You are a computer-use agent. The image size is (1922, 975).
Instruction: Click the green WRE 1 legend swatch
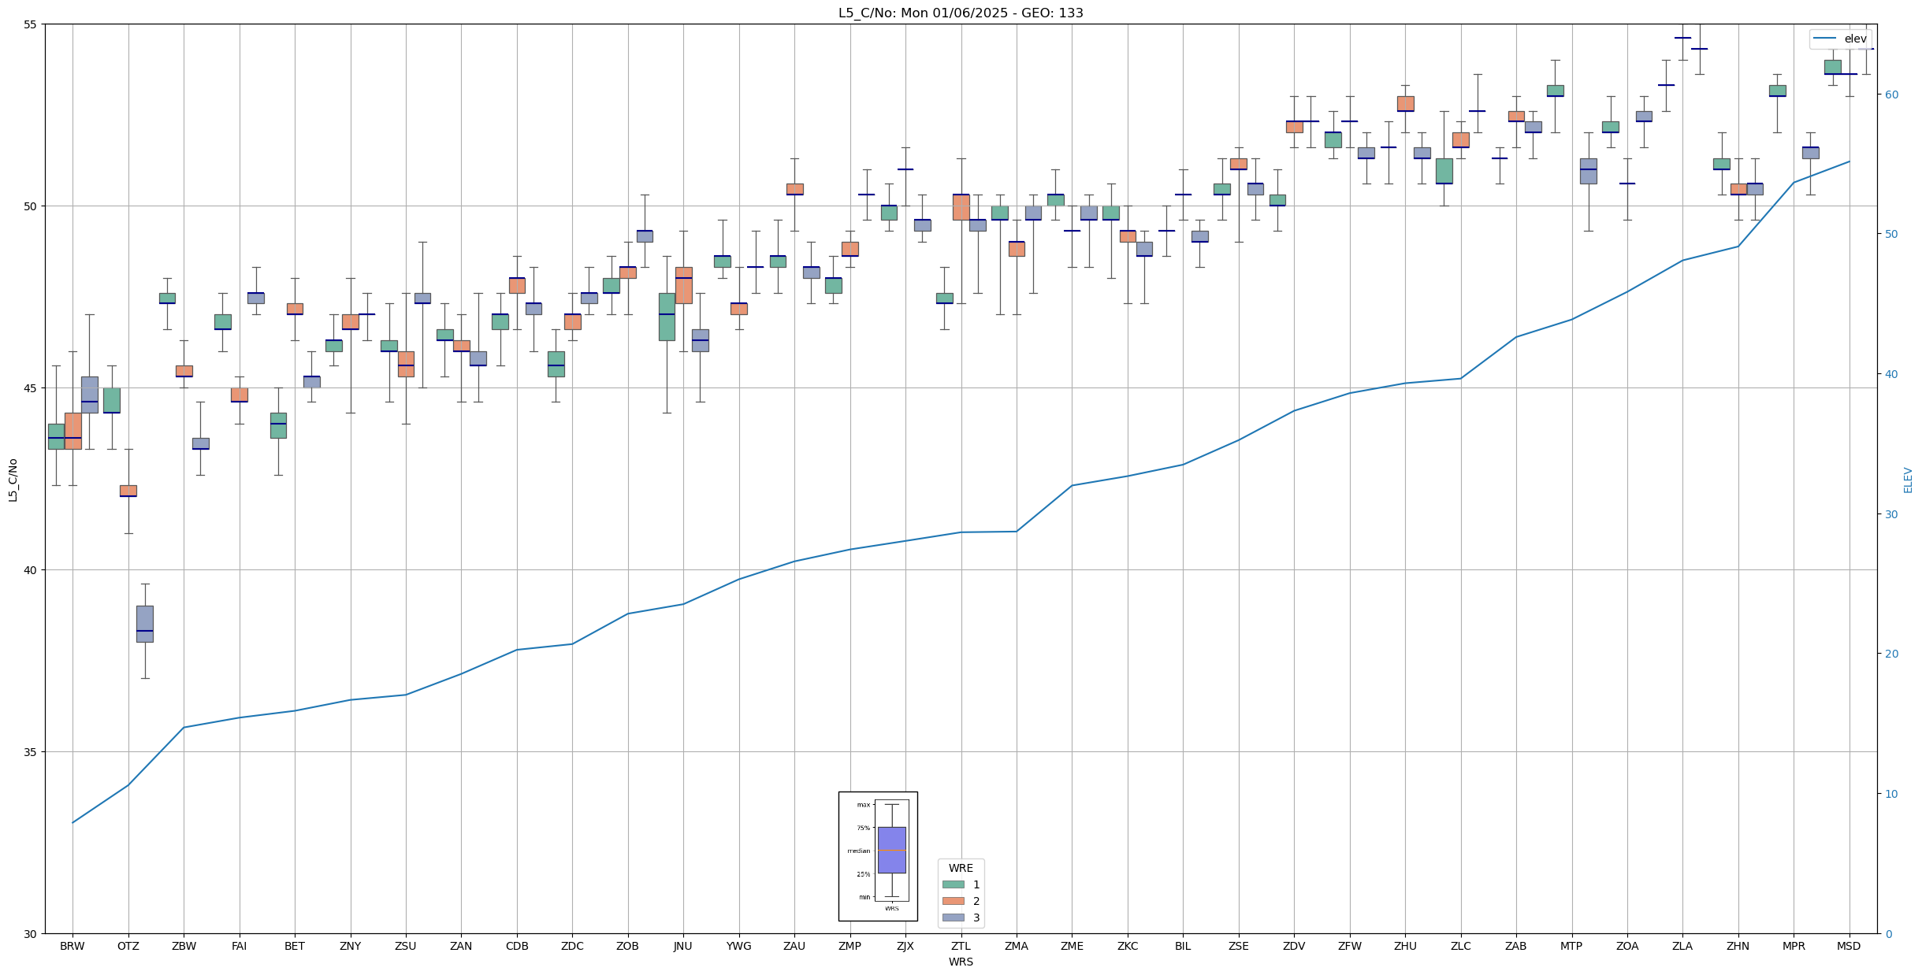(x=953, y=884)
